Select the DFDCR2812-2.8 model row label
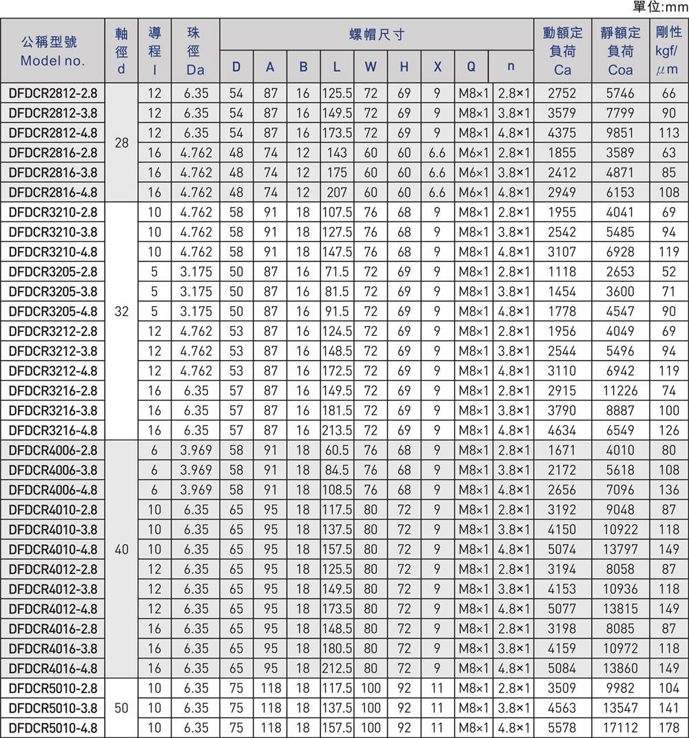689x738 pixels. [x=53, y=93]
